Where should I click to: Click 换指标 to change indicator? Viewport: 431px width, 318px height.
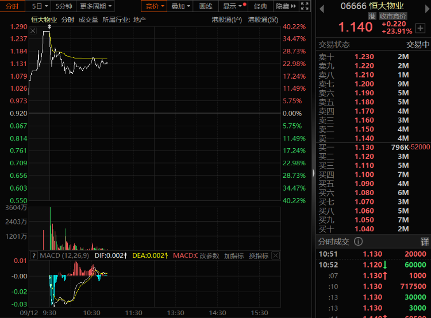259,256
